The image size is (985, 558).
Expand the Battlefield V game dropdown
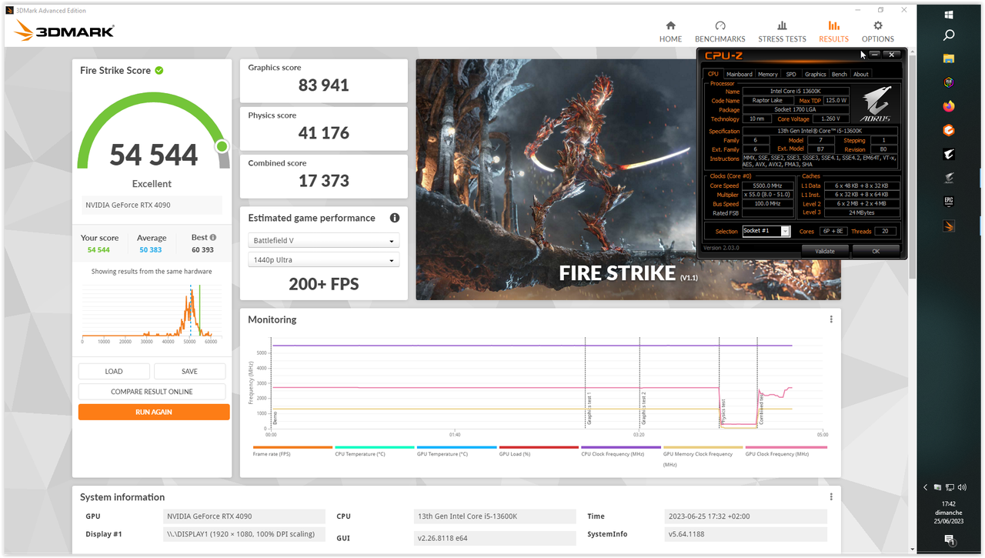click(x=323, y=241)
